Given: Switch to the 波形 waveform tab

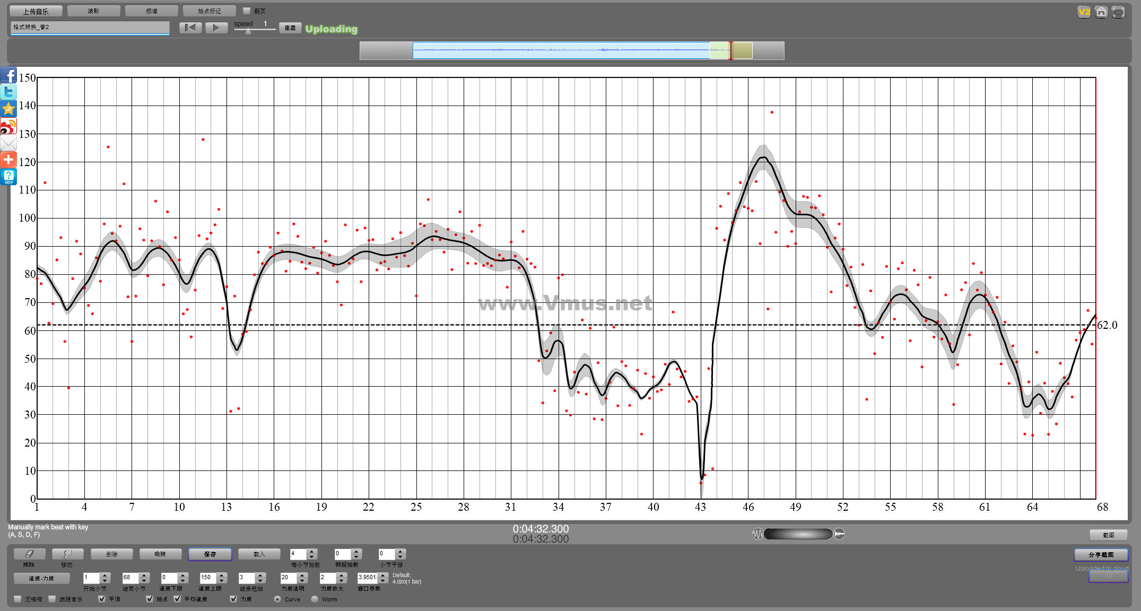Looking at the screenshot, I should 93,11.
